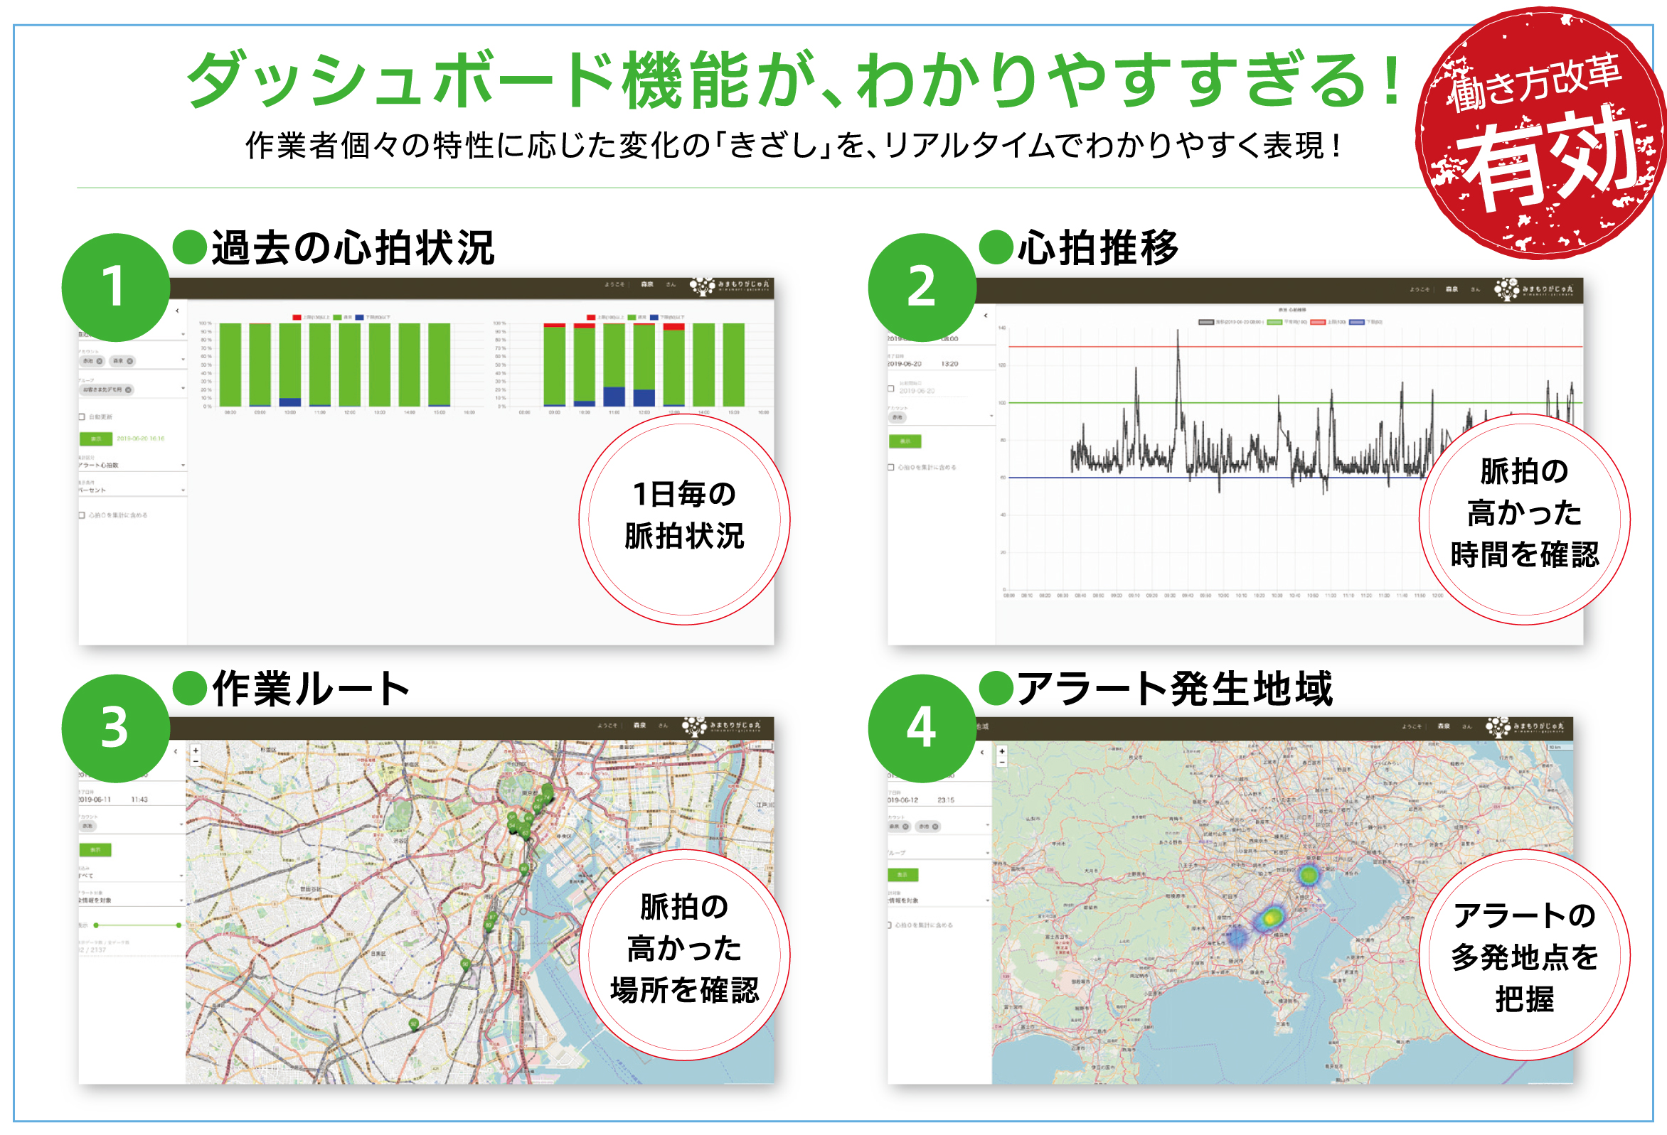1667x1135 pixels.
Task: Collapse the sidebar in the 心拍推移 panel
Action: 986,316
